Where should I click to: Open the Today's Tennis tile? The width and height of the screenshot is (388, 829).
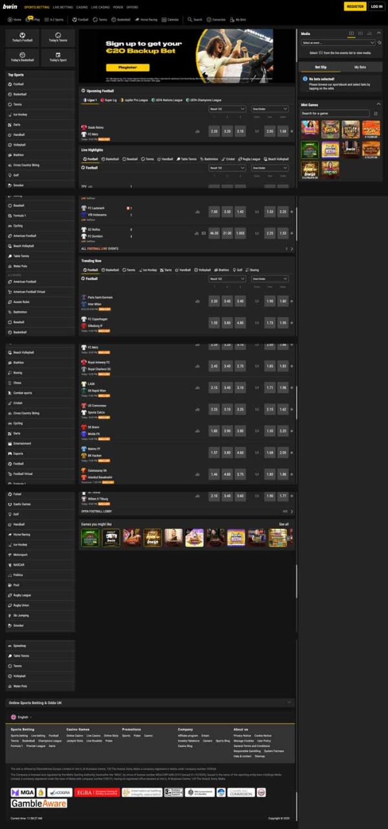[58, 37]
